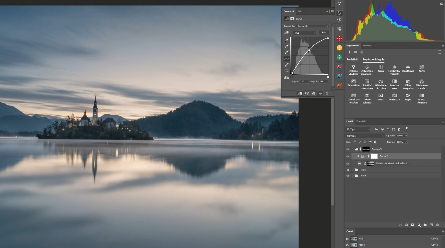
Task: Switch to Predefiniti adjustments view
Action: [x=352, y=59]
